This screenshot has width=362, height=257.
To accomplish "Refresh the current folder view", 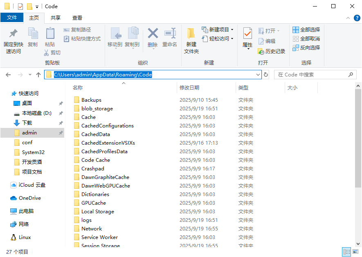I will (x=266, y=75).
